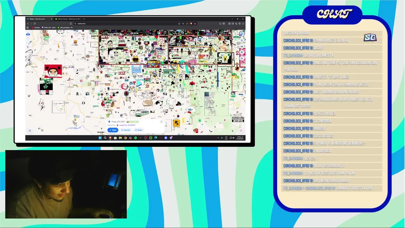Click the red-faced character pixel art
The width and height of the screenshot is (405, 228).
click(x=53, y=71)
